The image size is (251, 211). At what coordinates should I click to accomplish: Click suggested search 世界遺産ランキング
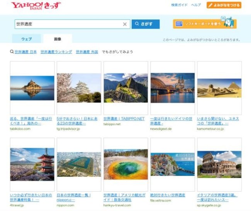[56, 52]
